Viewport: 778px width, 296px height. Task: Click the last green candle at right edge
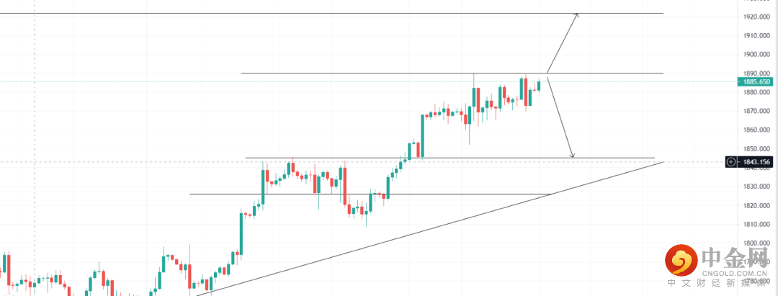(538, 85)
